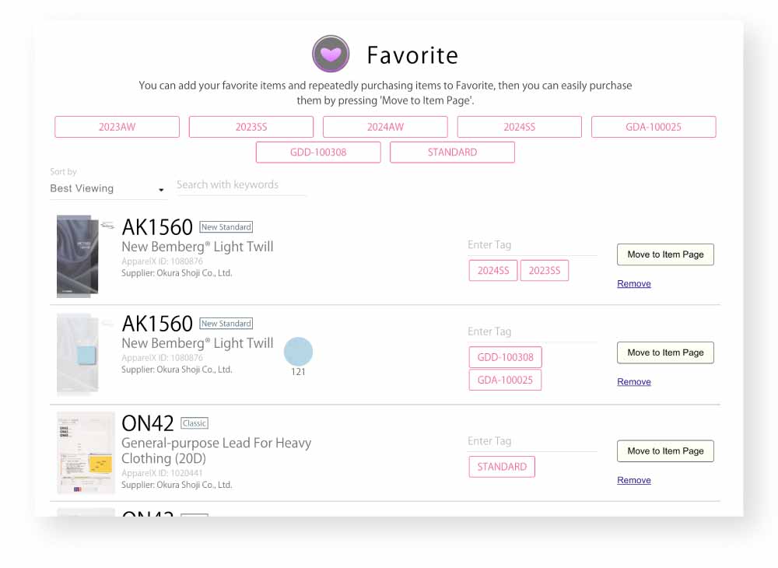This screenshot has width=778, height=568.
Task: Click Enter Tag field for ON42 item
Action: pos(532,441)
